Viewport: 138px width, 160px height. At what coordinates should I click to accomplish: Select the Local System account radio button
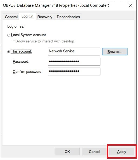point(9,35)
